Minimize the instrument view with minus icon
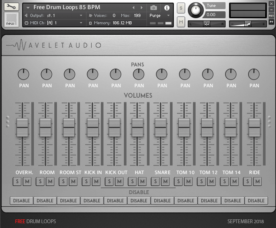Screen dimensions: 276x228 coord(271,10)
